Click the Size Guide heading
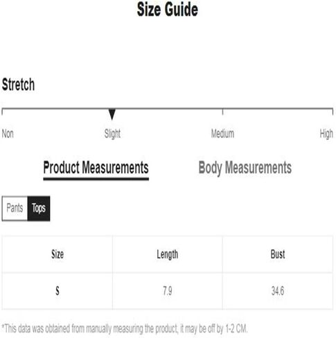The height and width of the screenshot is (338, 336). (x=168, y=10)
